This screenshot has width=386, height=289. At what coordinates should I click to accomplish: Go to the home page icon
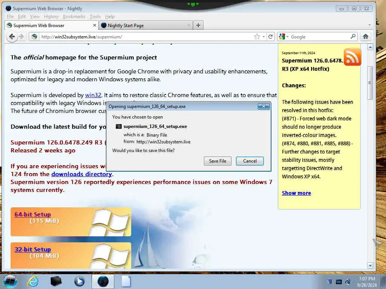(366, 37)
